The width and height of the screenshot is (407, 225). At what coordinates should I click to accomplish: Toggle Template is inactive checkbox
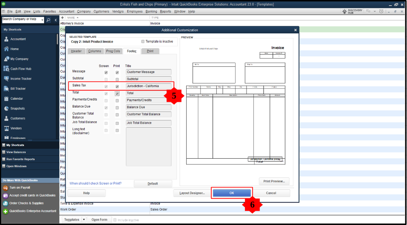[x=143, y=42]
